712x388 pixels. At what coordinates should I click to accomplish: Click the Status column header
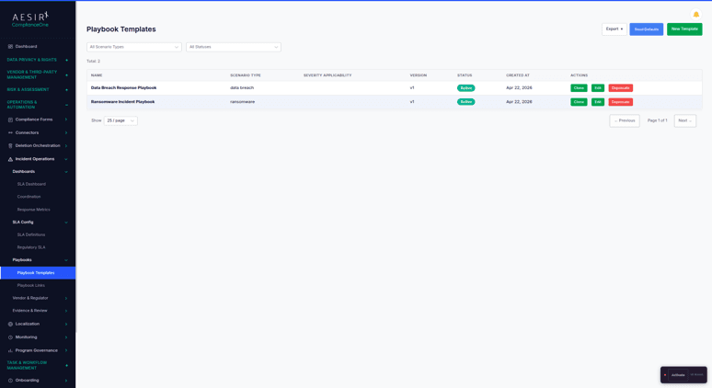(x=465, y=75)
